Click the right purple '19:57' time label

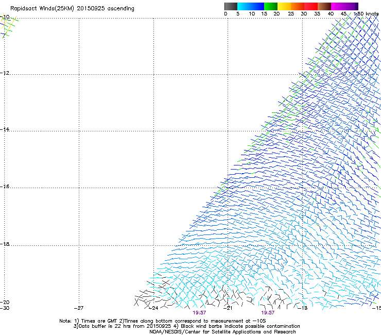click(268, 313)
